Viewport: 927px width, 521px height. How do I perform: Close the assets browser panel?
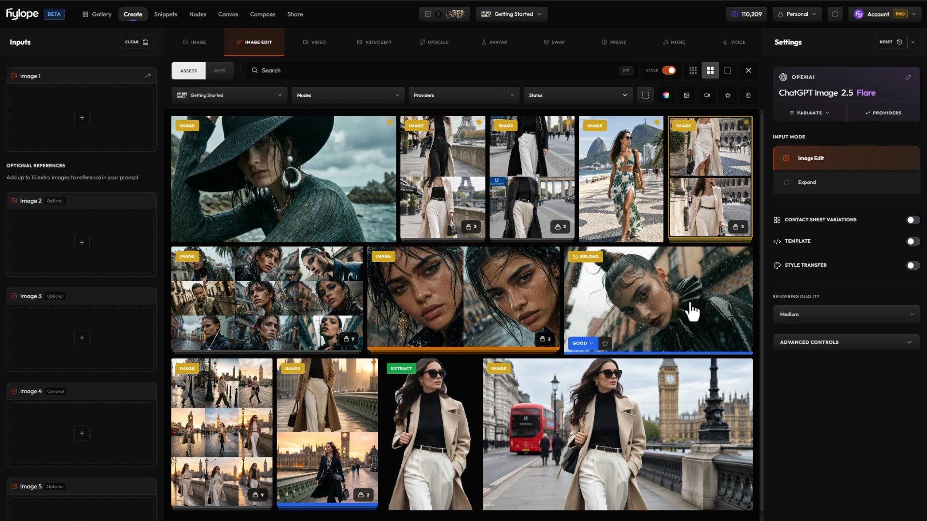(748, 70)
